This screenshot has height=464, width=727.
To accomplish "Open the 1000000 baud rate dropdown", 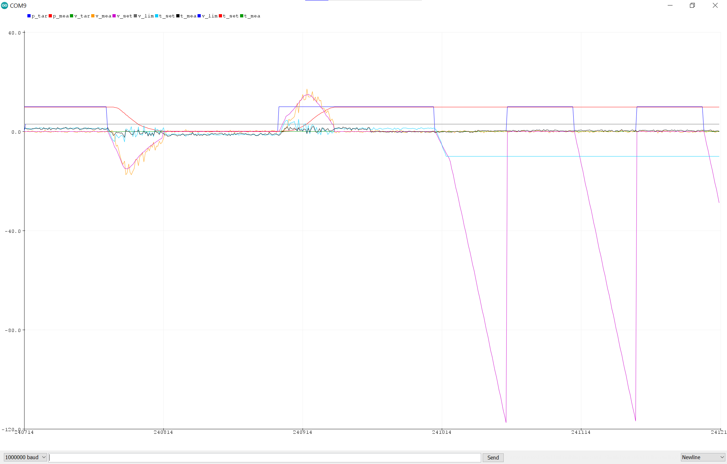I will point(25,457).
